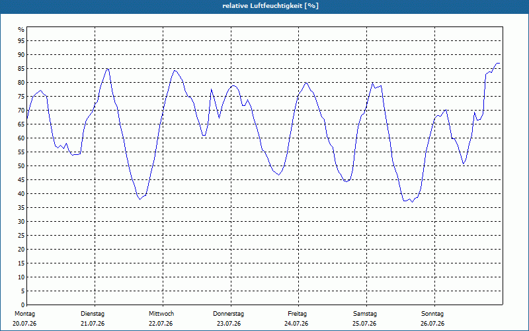Screen dimensions: 529x331
Task: Select the Samstag day label
Action: 365,314
